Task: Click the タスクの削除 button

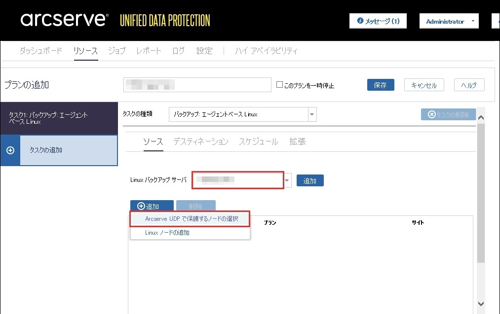Action: click(x=448, y=115)
